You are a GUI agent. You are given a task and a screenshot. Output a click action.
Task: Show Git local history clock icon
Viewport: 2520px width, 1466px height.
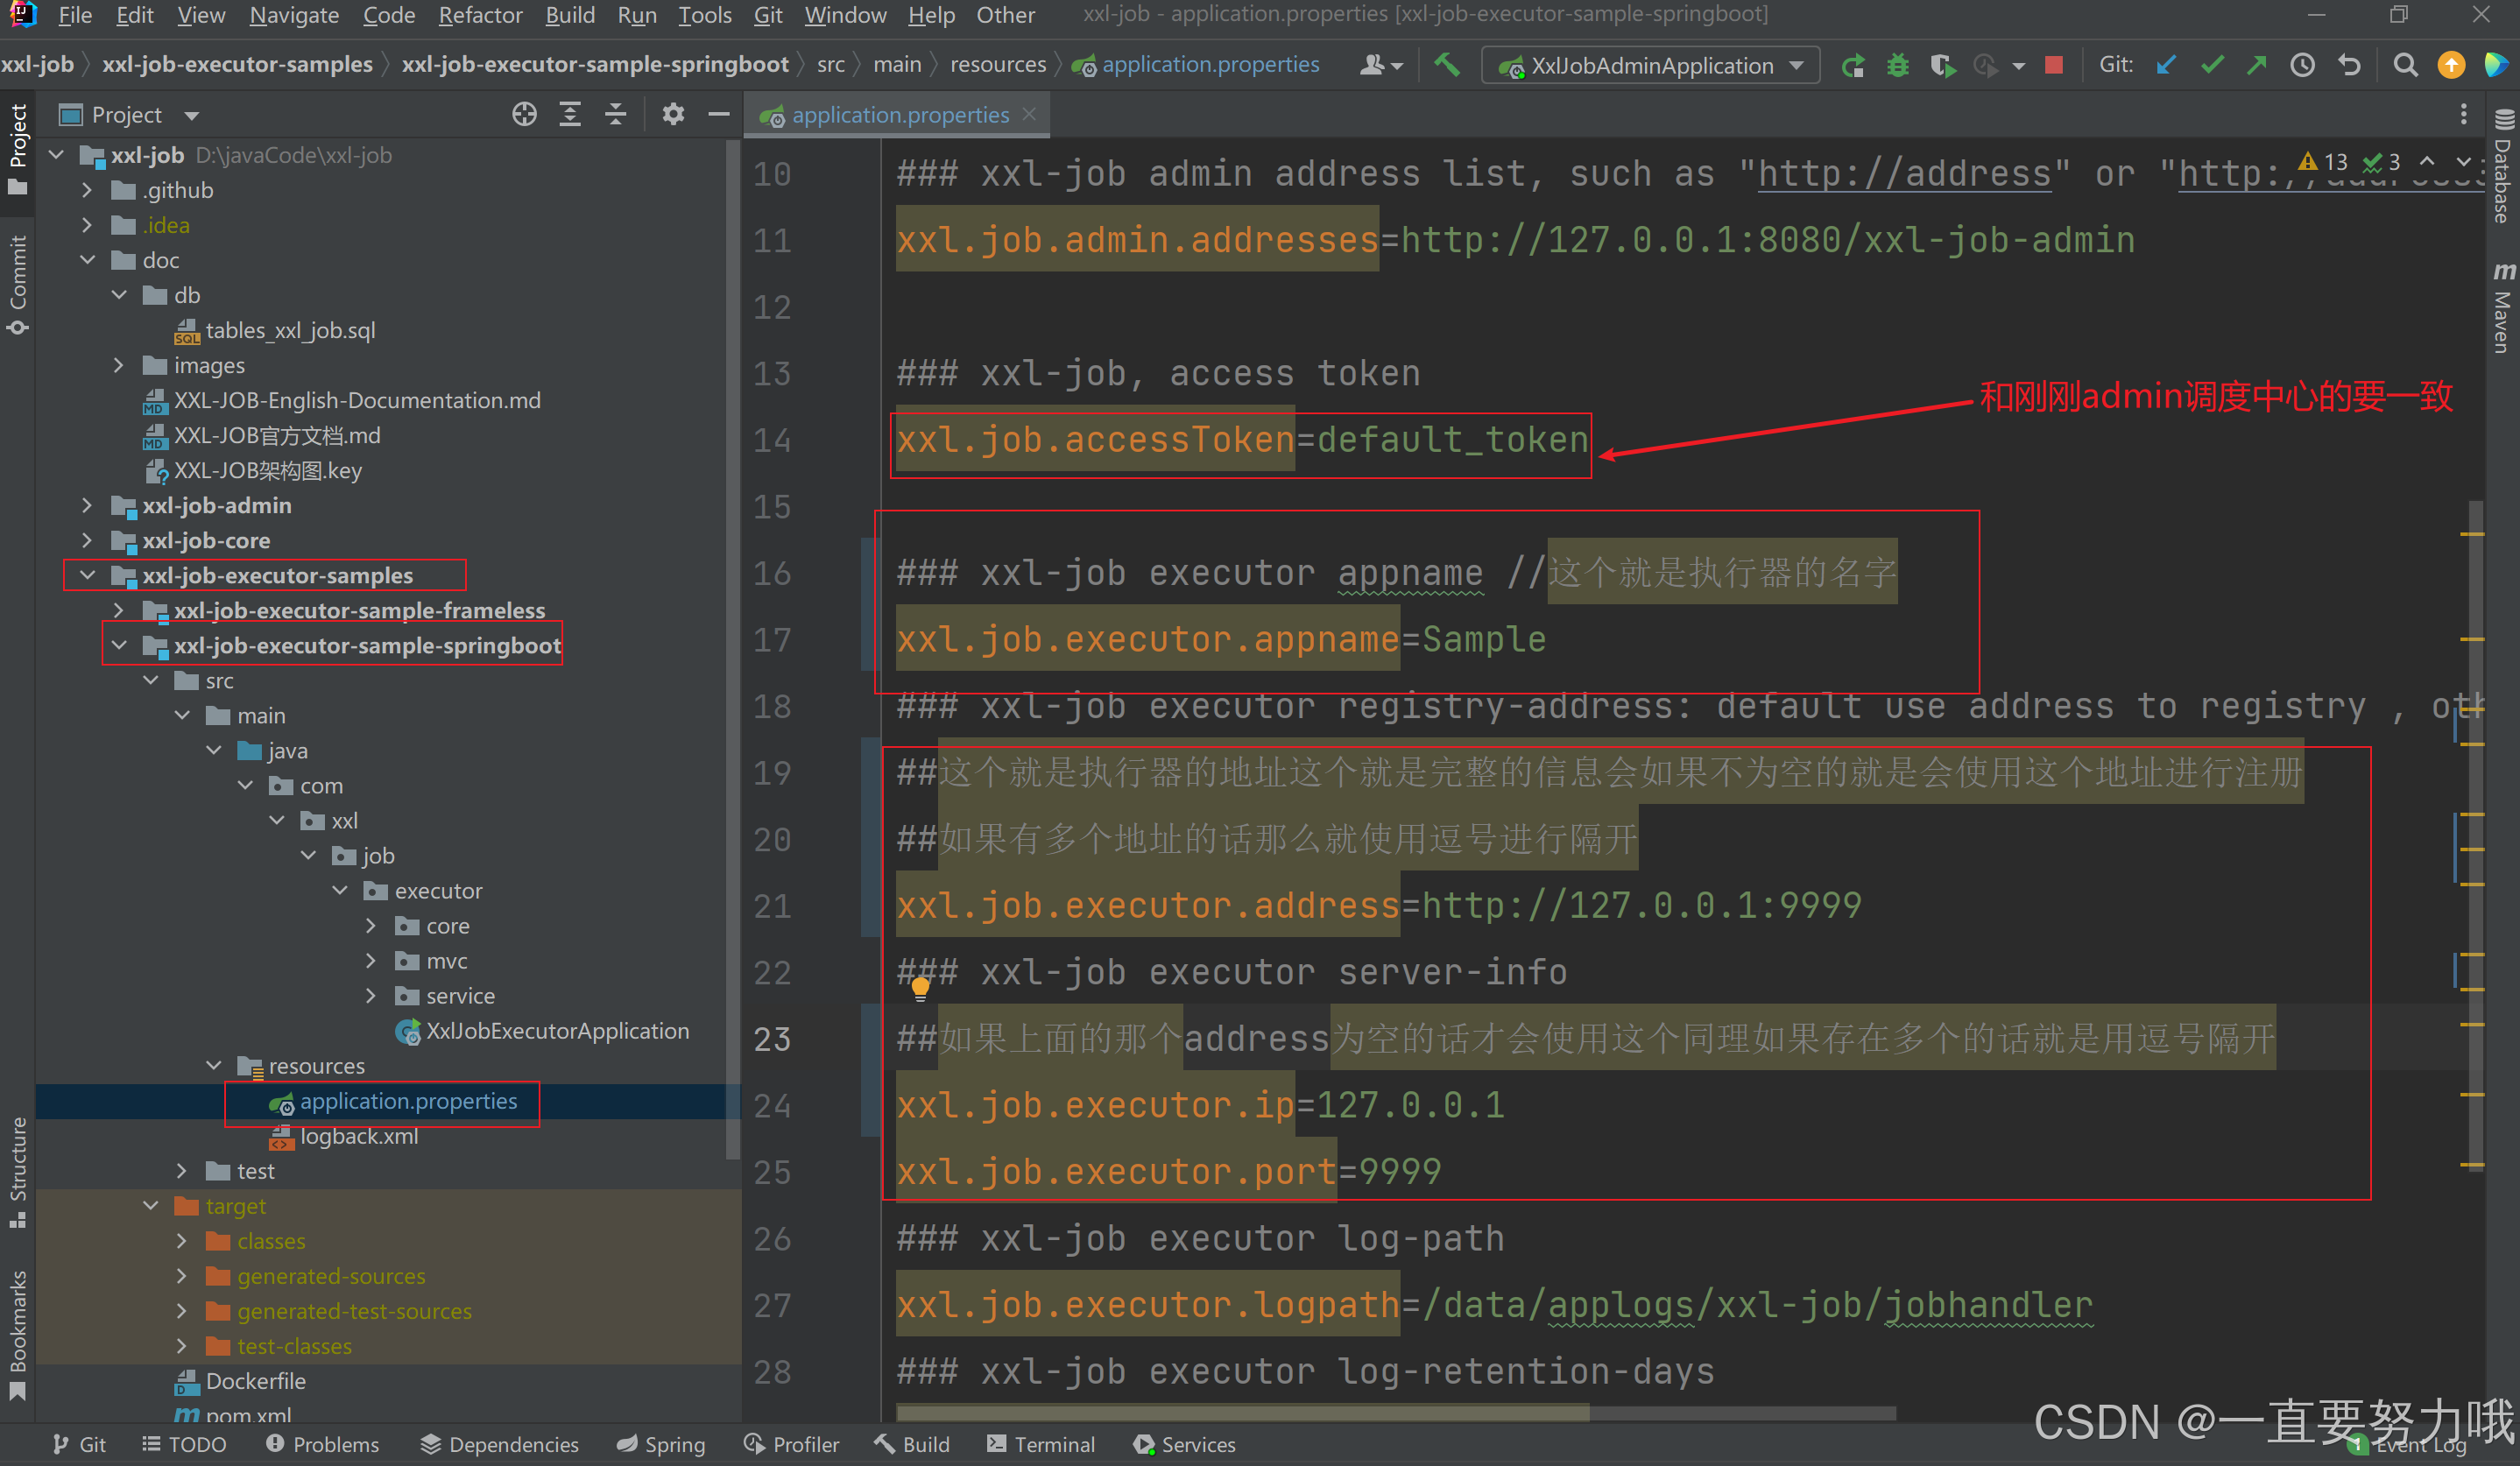point(2302,65)
